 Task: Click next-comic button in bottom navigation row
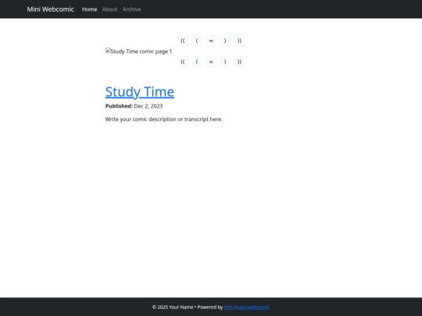click(x=225, y=62)
